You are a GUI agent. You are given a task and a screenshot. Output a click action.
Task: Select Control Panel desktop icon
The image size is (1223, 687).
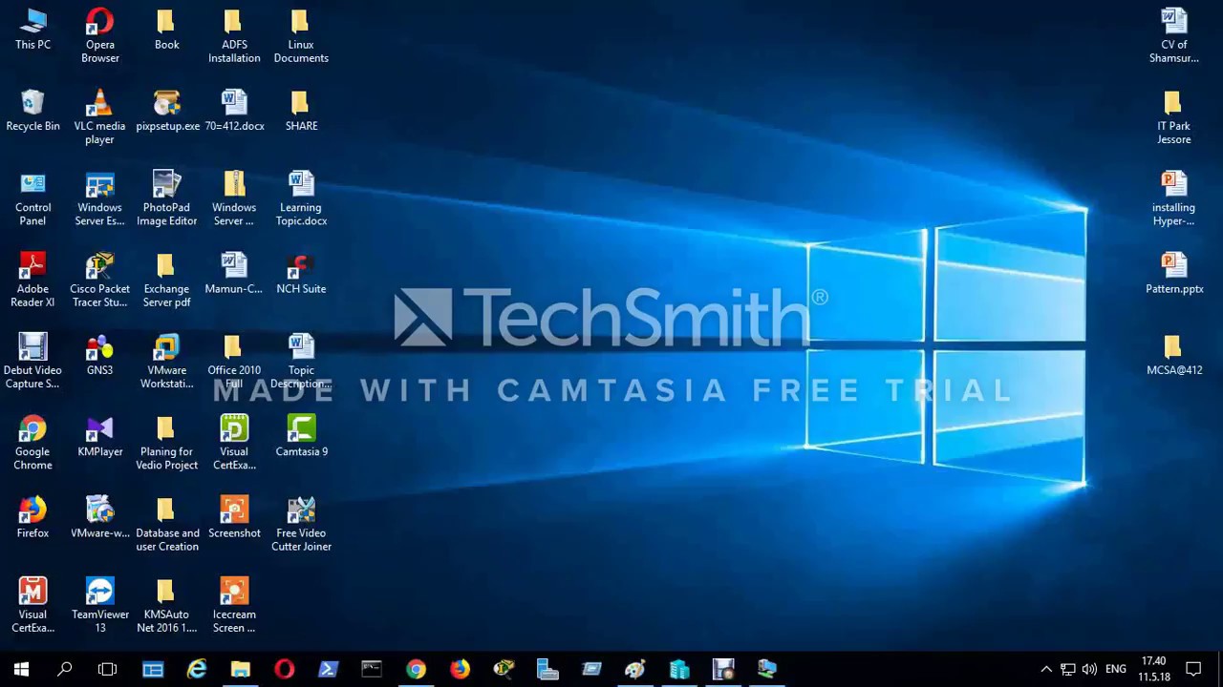32,198
